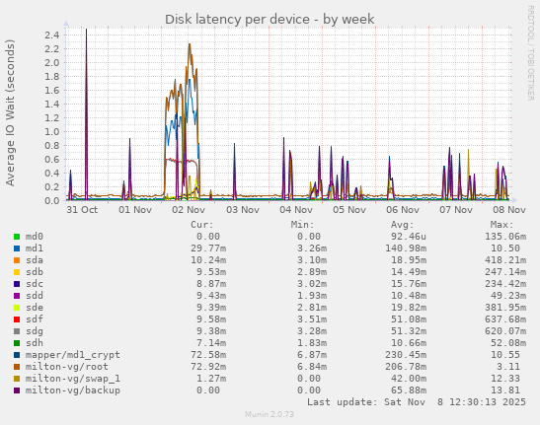Click the 01 Nov x-axis label
The image size is (540, 425).
click(x=135, y=210)
